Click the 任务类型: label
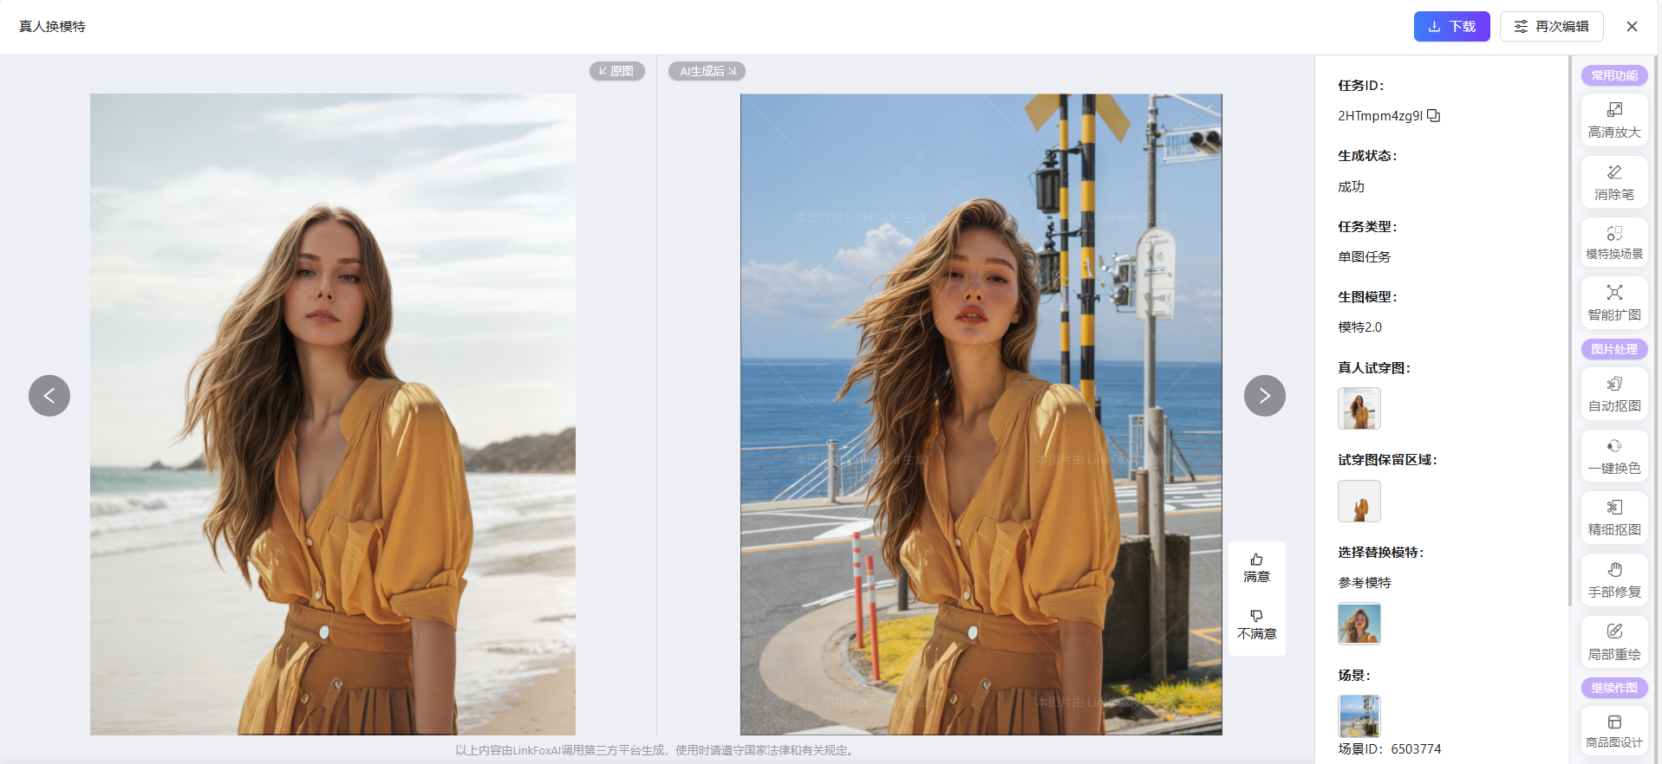Viewport: 1662px width, 764px height. (1367, 227)
